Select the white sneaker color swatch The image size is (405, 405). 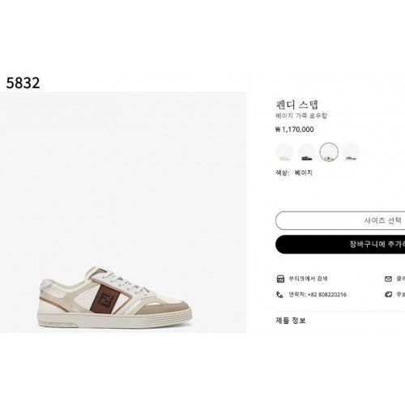[x=284, y=152]
